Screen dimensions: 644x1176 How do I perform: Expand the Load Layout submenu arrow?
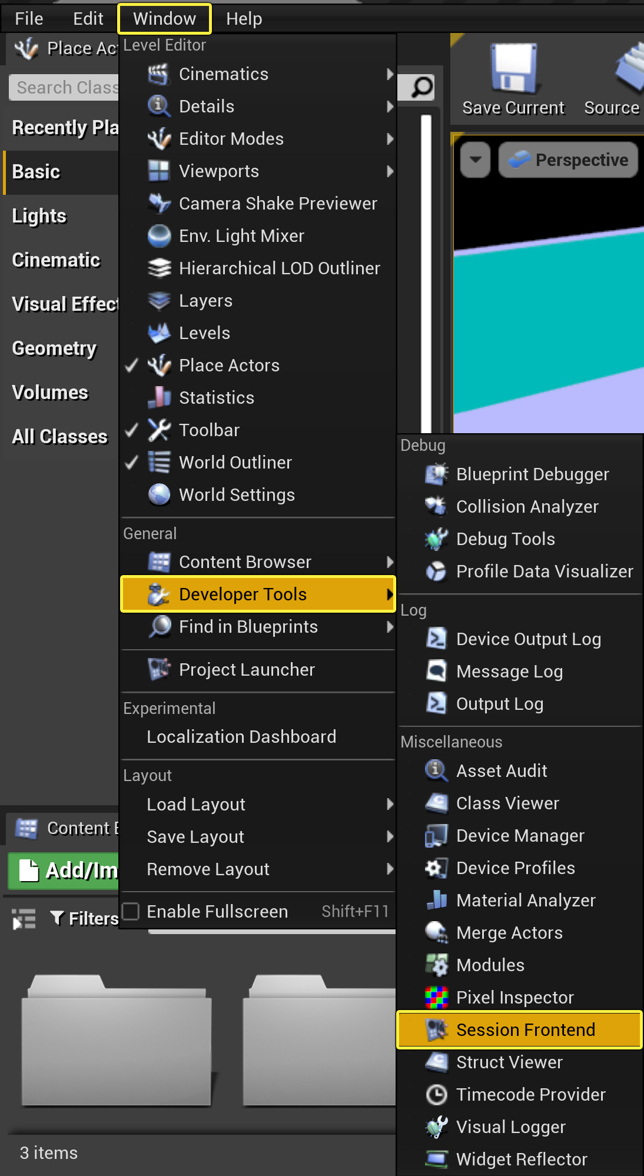[390, 805]
